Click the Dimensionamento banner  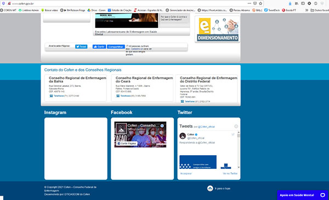[x=218, y=30]
